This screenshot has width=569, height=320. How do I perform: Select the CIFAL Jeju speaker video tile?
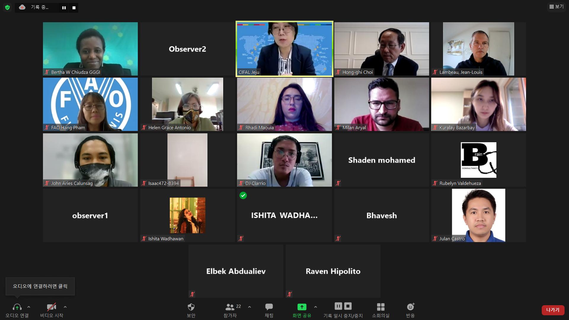tap(284, 49)
